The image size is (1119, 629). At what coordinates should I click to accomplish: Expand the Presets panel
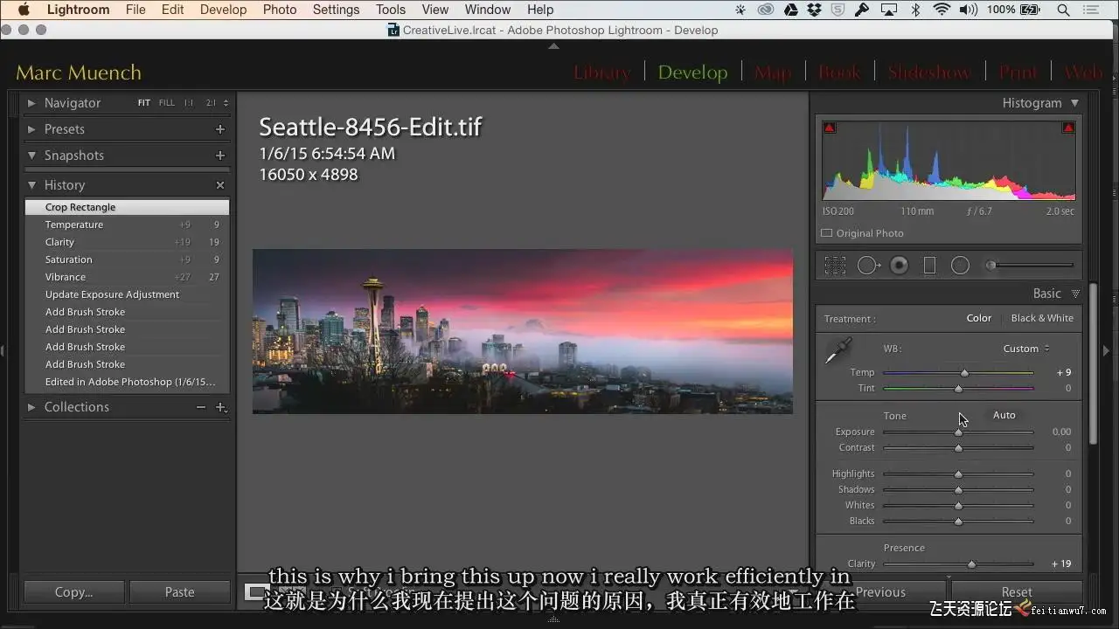[x=31, y=129]
